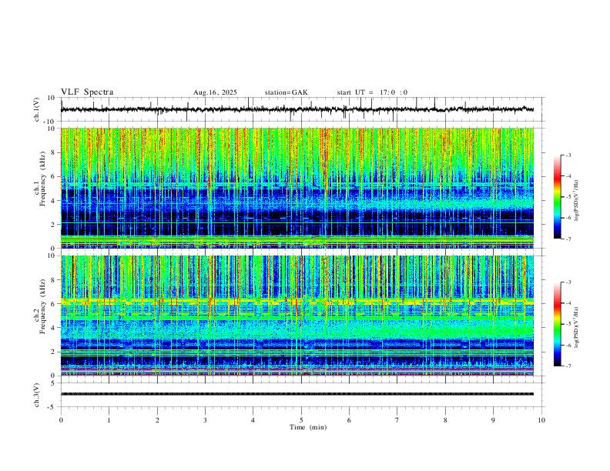Click the lower colorbar's log(PSD) label
Image resolution: width=610 pixels, height=471 pixels.
[577, 328]
